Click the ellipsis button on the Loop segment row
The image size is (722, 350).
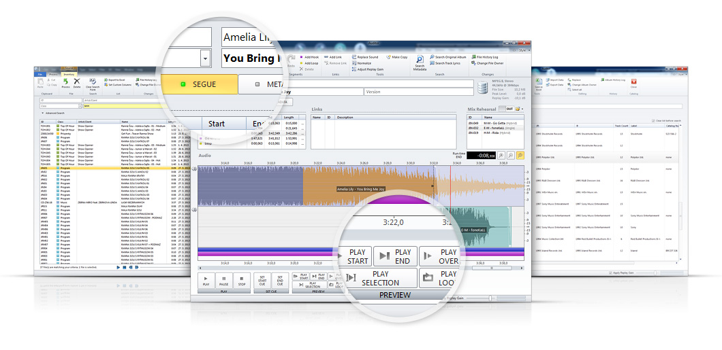[302, 144]
